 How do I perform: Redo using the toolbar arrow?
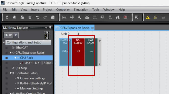tap(45, 17)
